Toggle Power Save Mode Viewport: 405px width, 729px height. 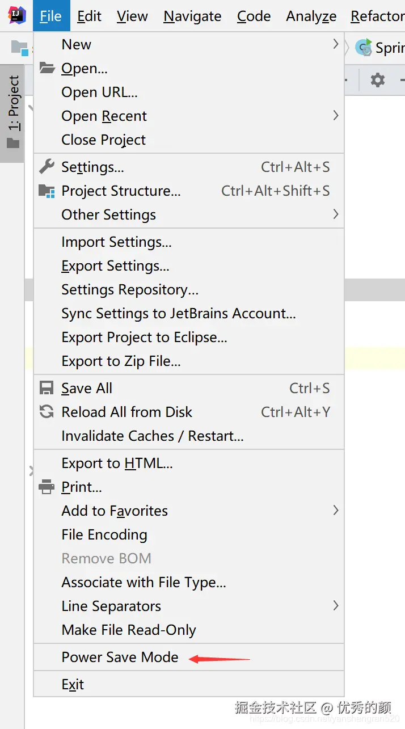click(x=120, y=657)
